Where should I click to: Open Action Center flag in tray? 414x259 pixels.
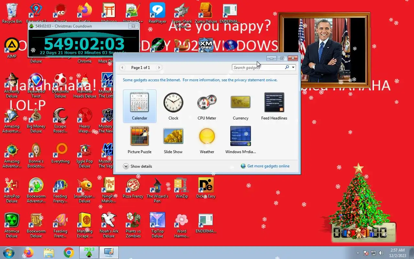click(x=366, y=253)
